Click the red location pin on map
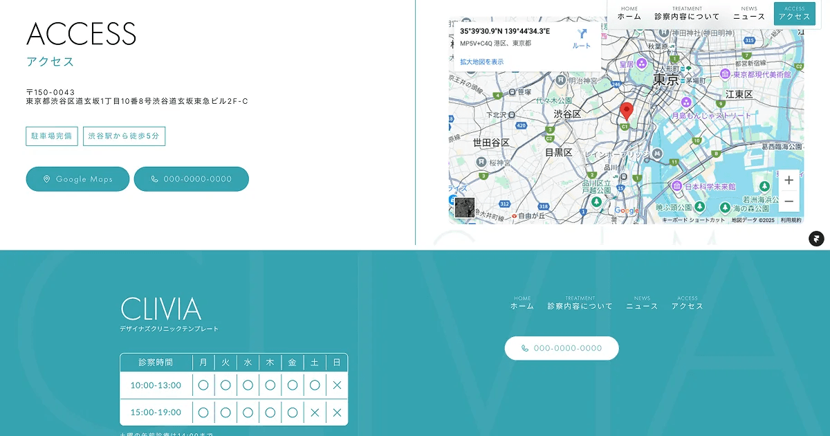 (627, 111)
